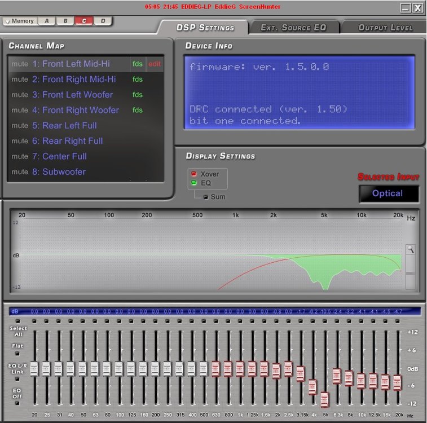Image resolution: width=427 pixels, height=423 pixels.
Task: Select channel 2: Front Right Mid-Hi
Action: click(x=74, y=80)
